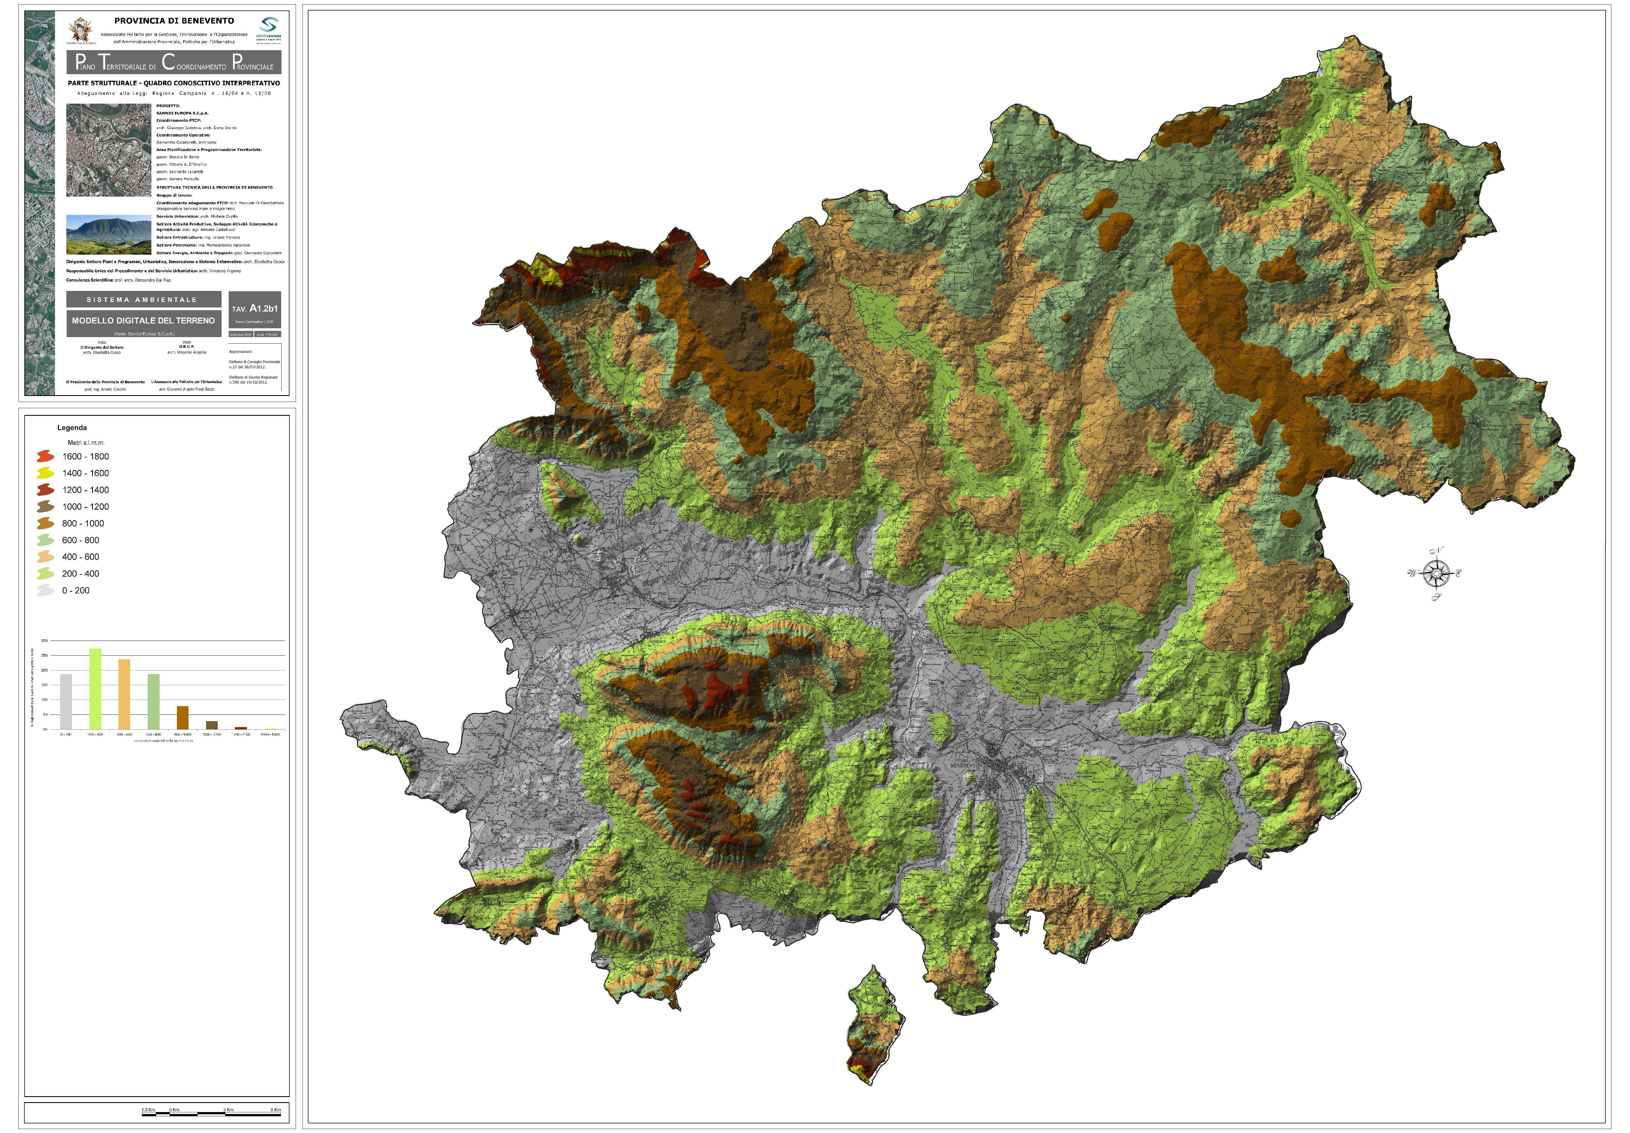1630x1133 pixels.
Task: Select the 1200 - 1400 dark red swatch
Action: tap(45, 489)
